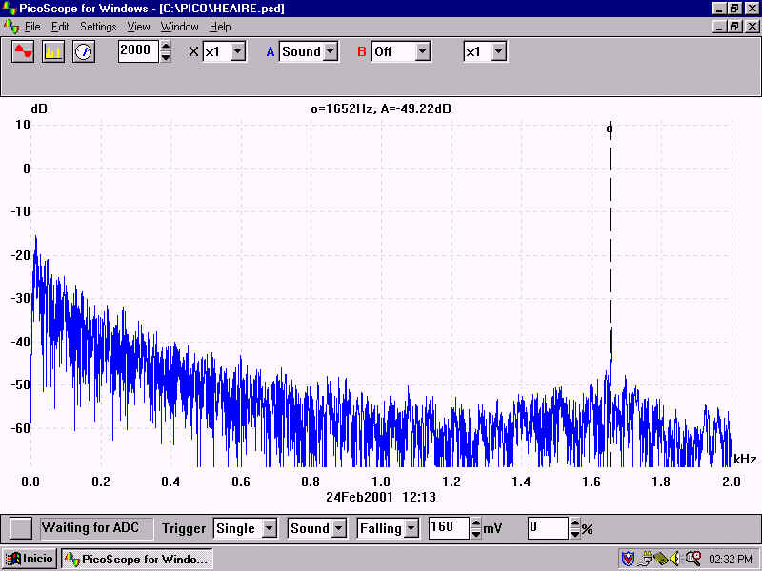Viewport: 762px width, 571px height.
Task: Expand the channel B Off dropdown
Action: 422,51
